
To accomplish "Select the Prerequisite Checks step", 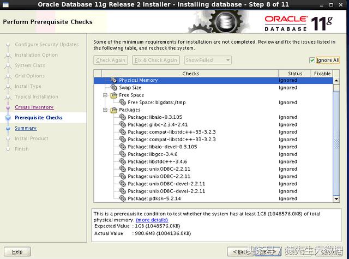I will click(x=39, y=117).
